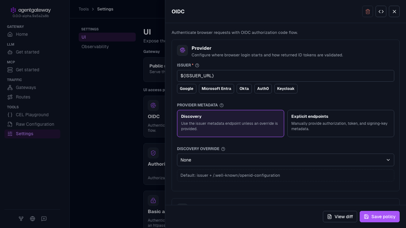Click the MCP server stack icon
The height and width of the screenshot is (228, 406).
[10, 70]
